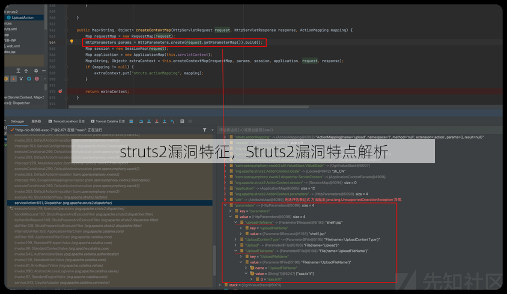Click the frames filter funnel icon
This screenshot has width=507, height=294.
coord(204,130)
